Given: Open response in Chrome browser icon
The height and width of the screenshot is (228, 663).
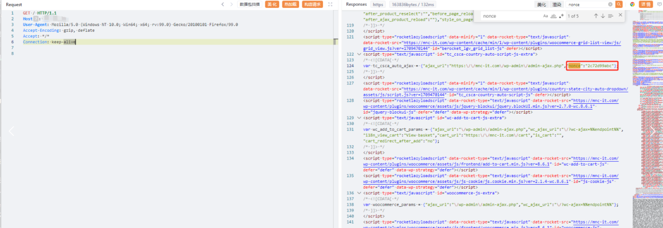Looking at the screenshot, I should (x=632, y=4).
